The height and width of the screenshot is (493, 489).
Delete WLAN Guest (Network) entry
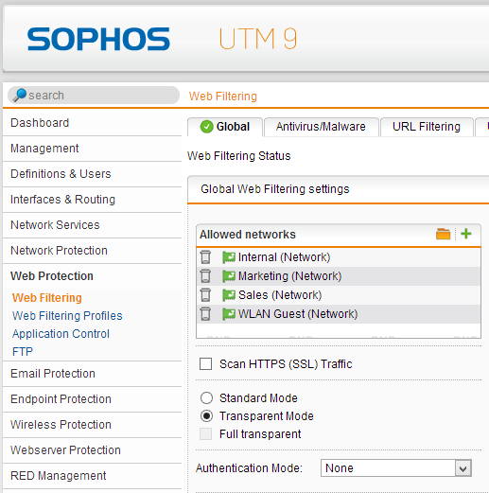[205, 314]
